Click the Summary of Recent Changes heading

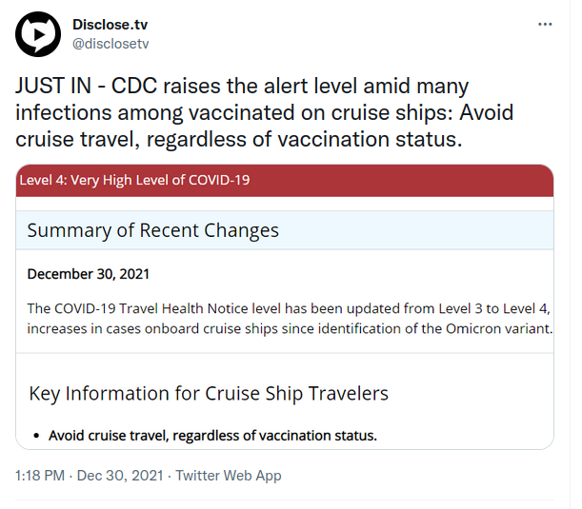pyautogui.click(x=153, y=230)
